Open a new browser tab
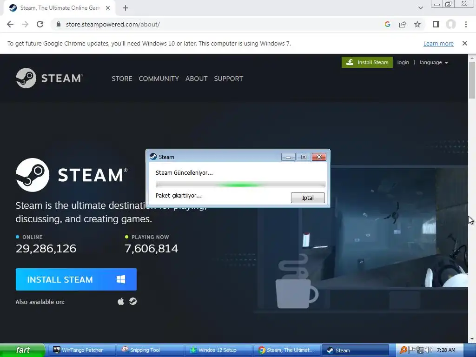Viewport: 476px width, 357px height. pos(126,8)
